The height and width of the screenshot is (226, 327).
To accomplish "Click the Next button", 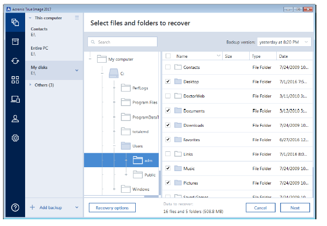I will tap(295, 208).
